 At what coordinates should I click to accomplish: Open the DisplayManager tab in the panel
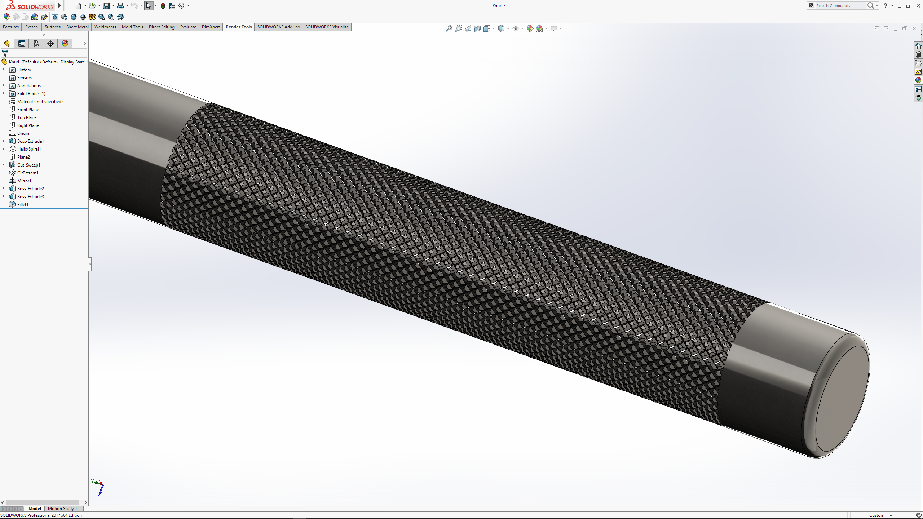65,44
